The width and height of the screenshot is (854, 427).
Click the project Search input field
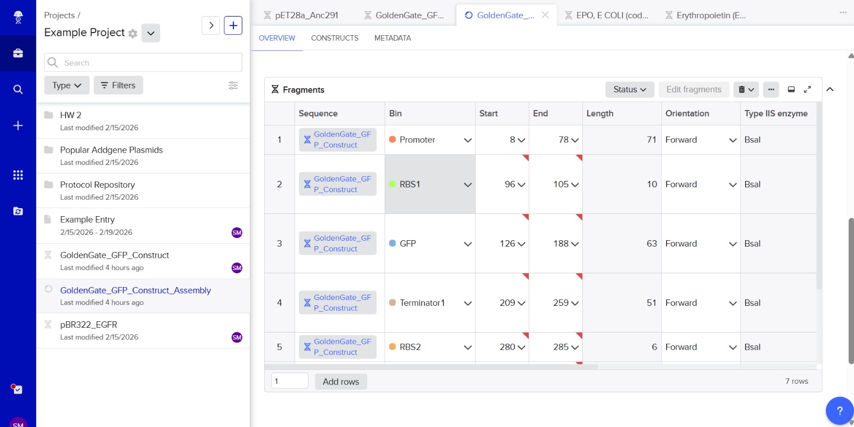149,63
